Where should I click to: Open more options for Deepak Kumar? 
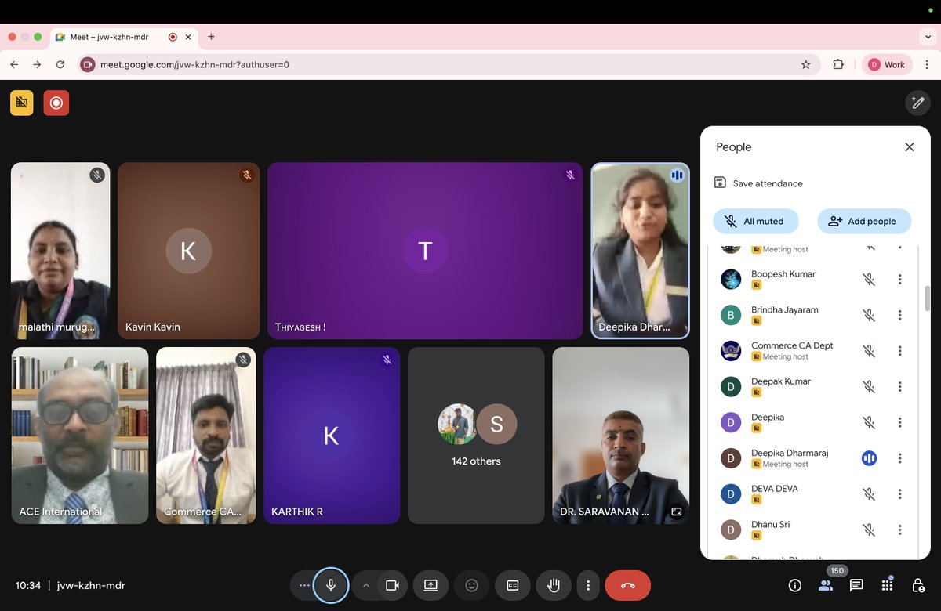(900, 387)
